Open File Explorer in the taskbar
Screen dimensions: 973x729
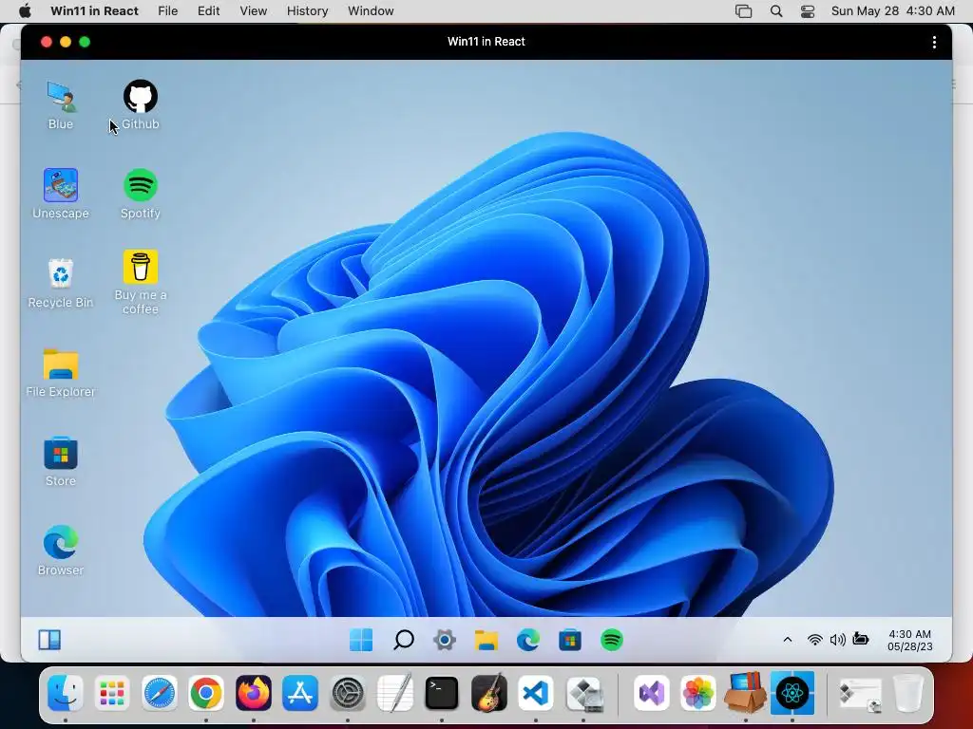[486, 640]
